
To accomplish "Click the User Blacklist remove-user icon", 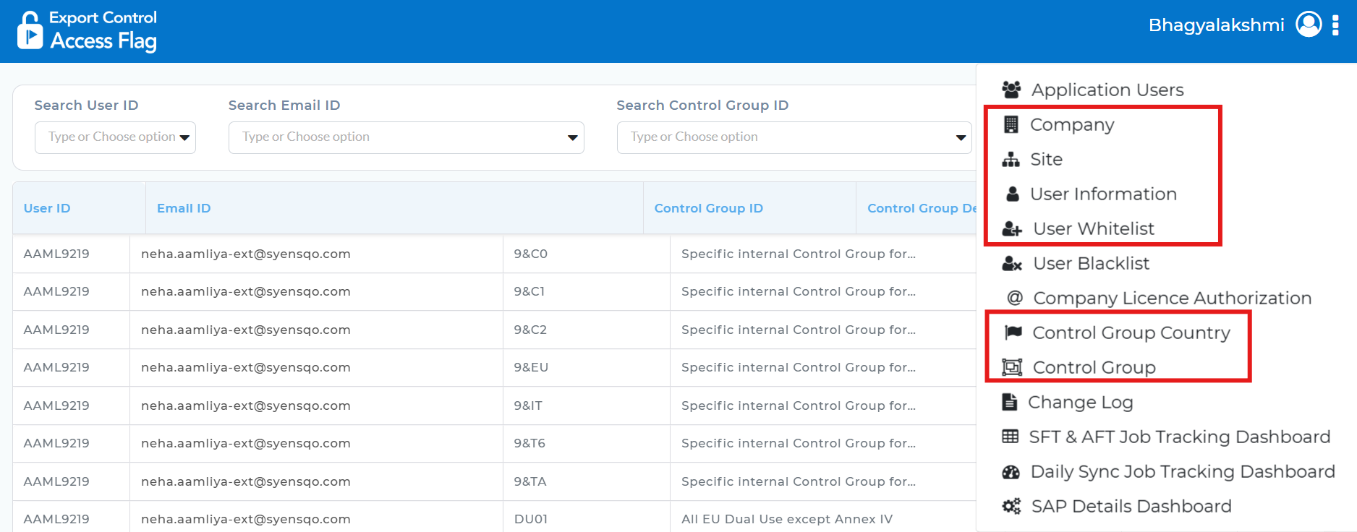I will tap(1011, 264).
